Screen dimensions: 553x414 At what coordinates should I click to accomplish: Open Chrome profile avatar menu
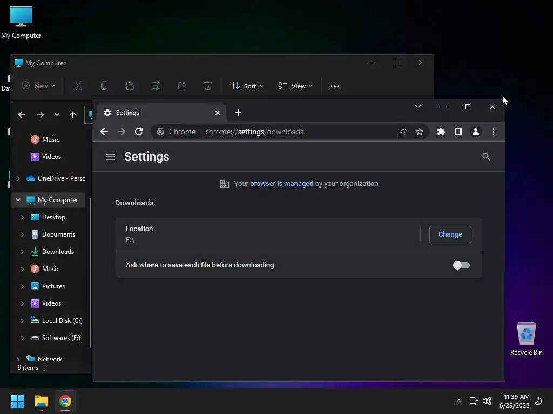(x=475, y=132)
